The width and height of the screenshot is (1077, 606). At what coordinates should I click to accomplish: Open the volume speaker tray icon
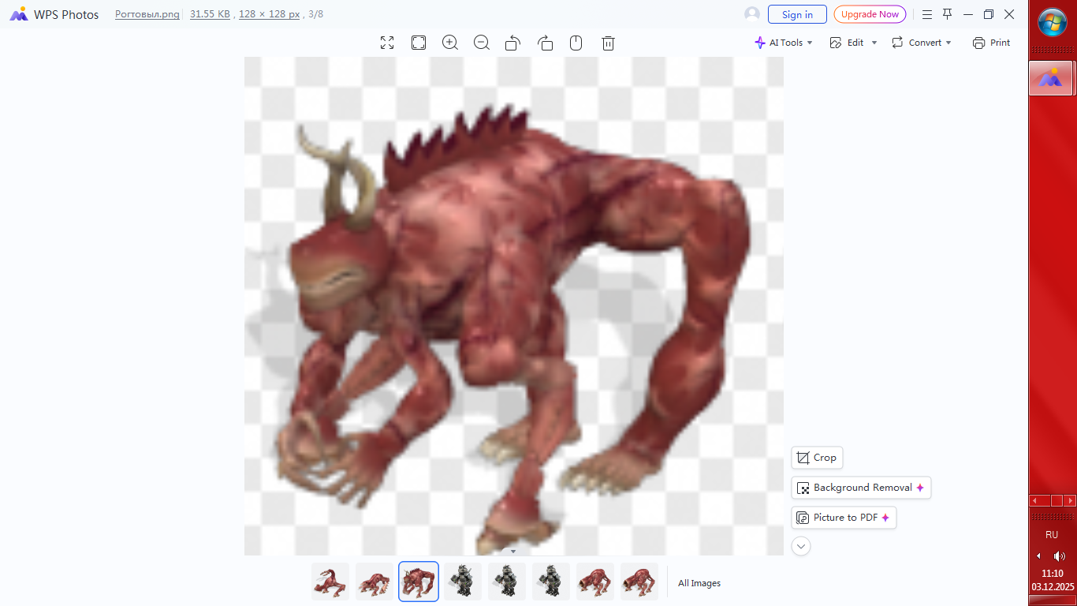tap(1059, 555)
